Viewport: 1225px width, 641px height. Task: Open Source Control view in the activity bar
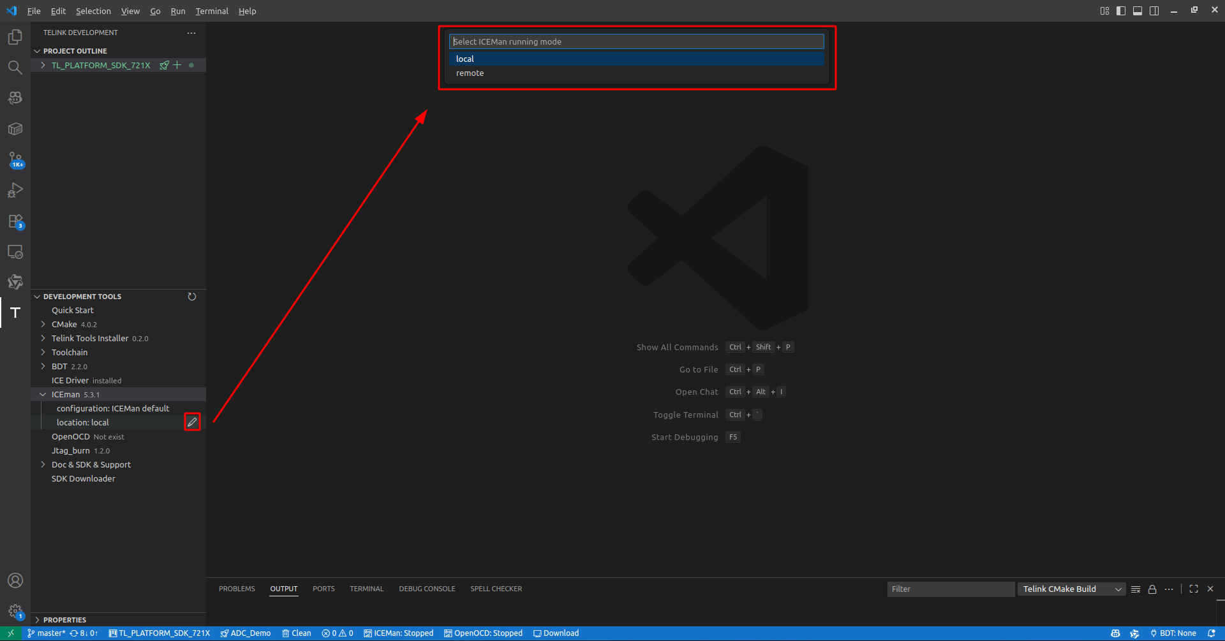click(x=15, y=159)
